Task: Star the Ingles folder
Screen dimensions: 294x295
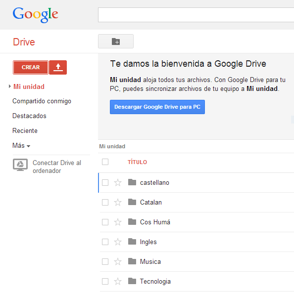Action: [118, 242]
